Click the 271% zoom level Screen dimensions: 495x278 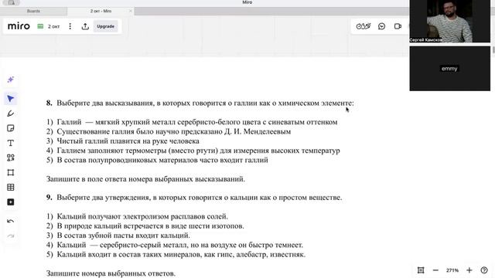(x=452, y=270)
